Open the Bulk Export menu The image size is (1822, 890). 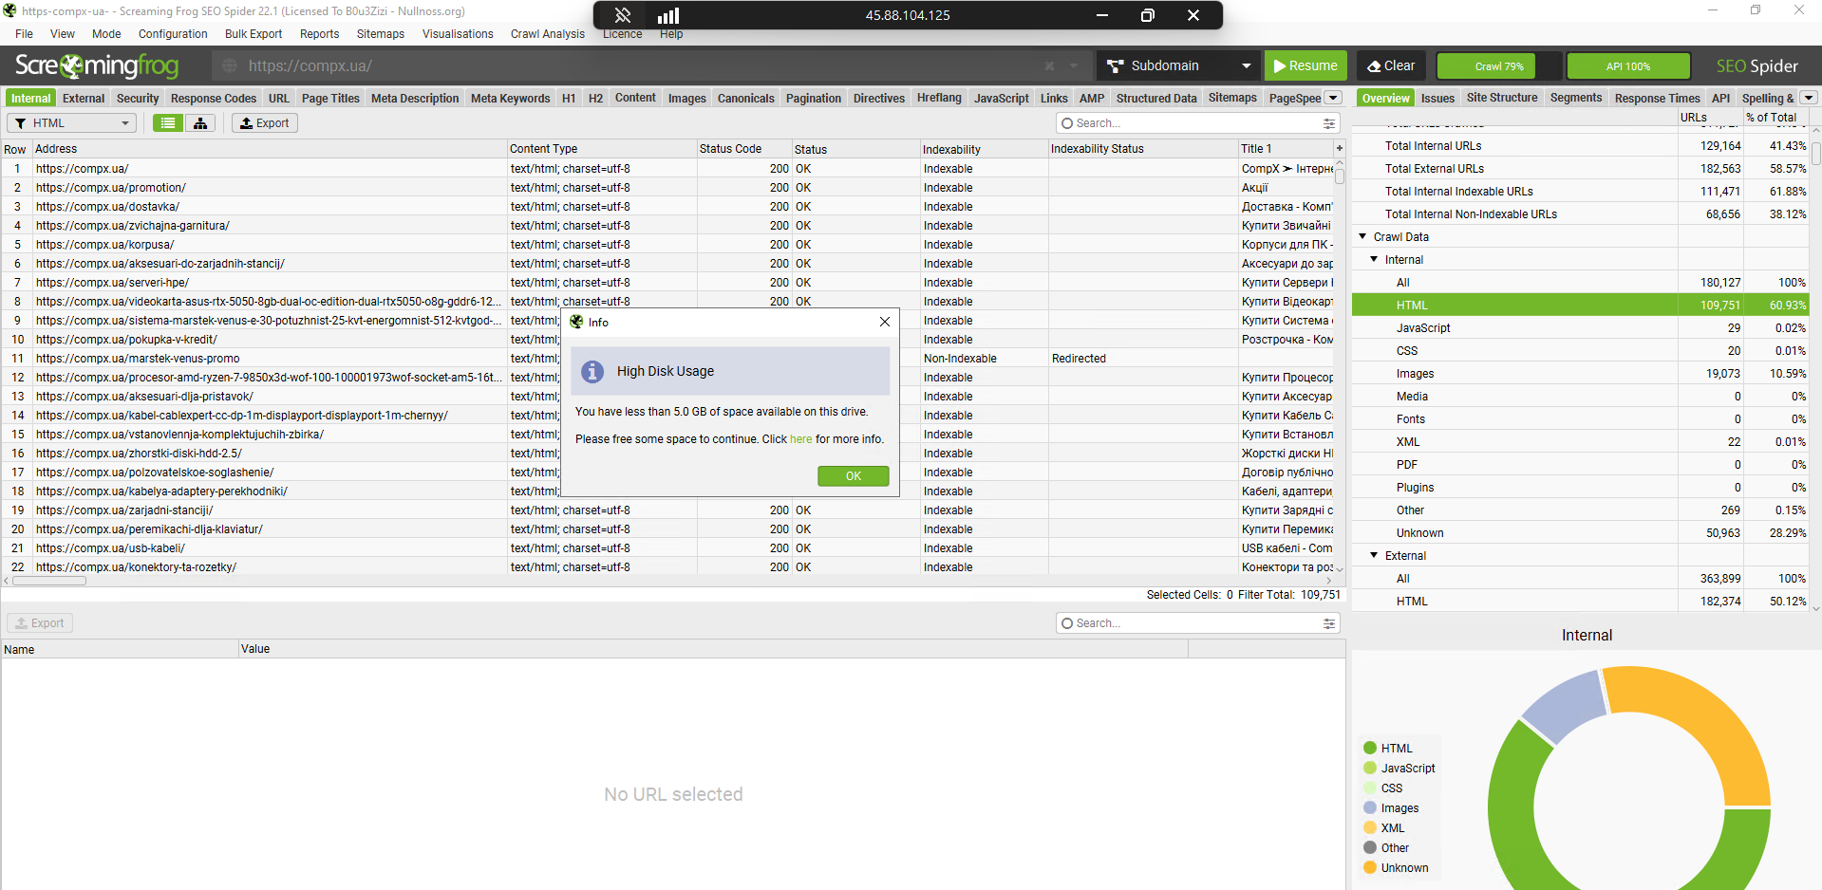coord(254,34)
